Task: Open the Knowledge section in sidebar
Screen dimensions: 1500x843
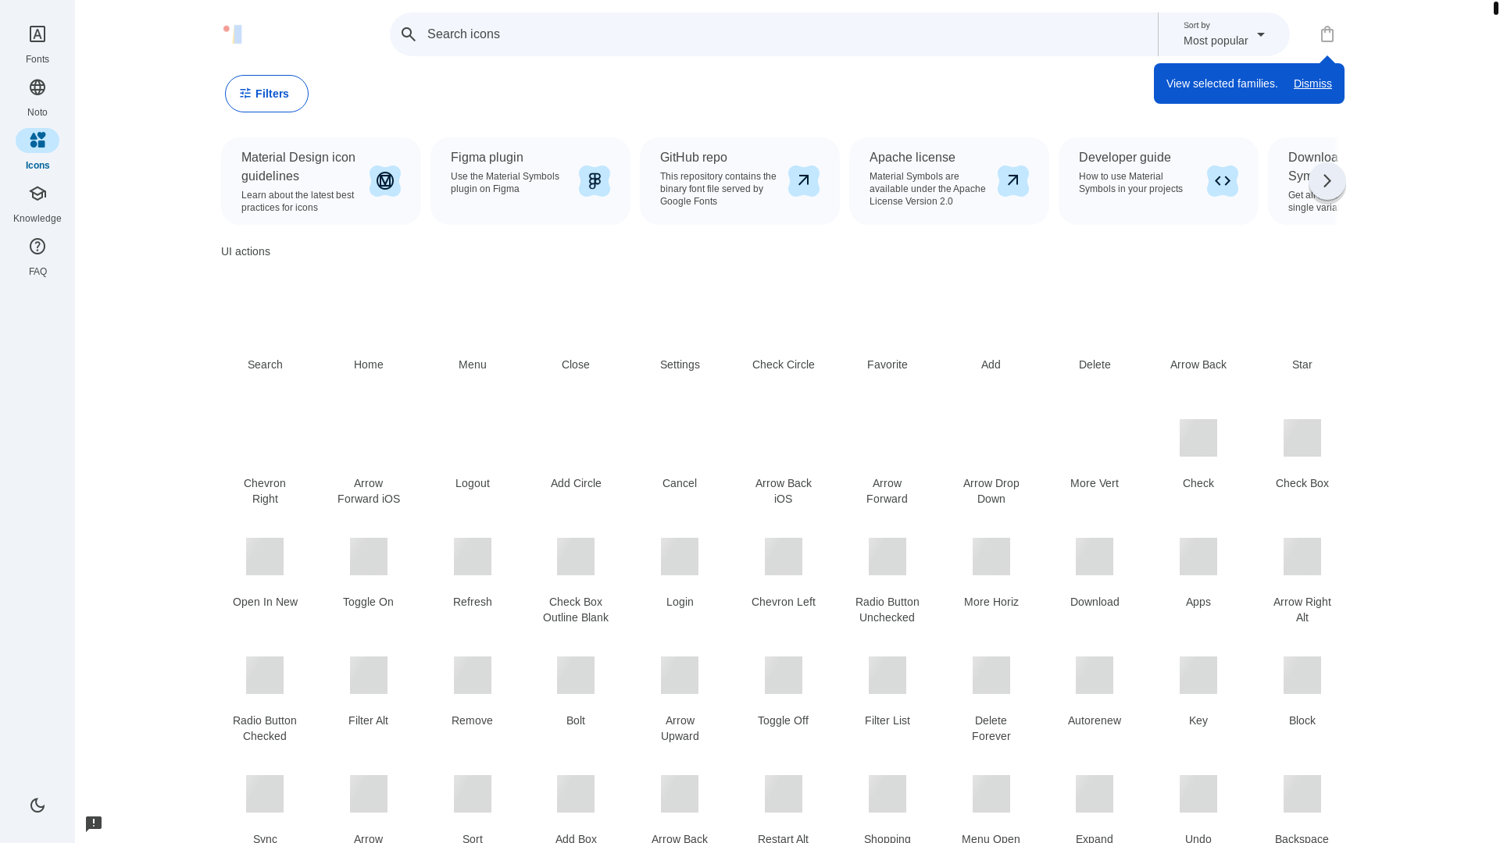Action: [x=37, y=203]
